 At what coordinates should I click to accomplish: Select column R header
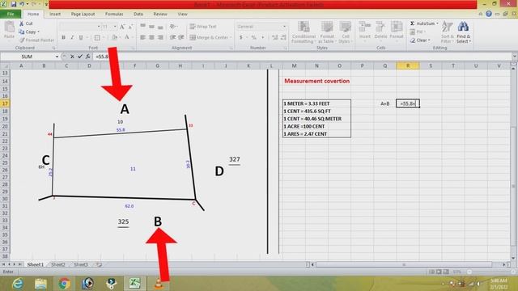408,65
